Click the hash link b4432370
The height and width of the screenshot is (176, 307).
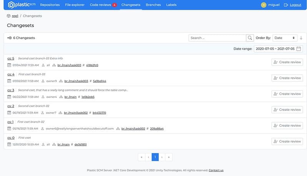pyautogui.click(x=99, y=113)
